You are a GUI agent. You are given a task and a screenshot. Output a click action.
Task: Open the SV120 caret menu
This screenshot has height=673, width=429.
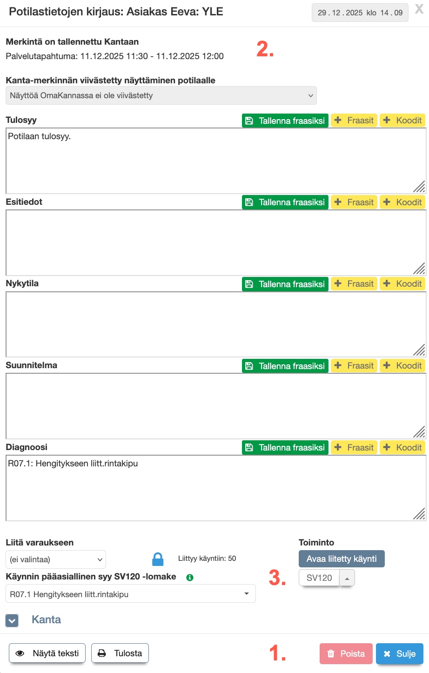coord(347,578)
